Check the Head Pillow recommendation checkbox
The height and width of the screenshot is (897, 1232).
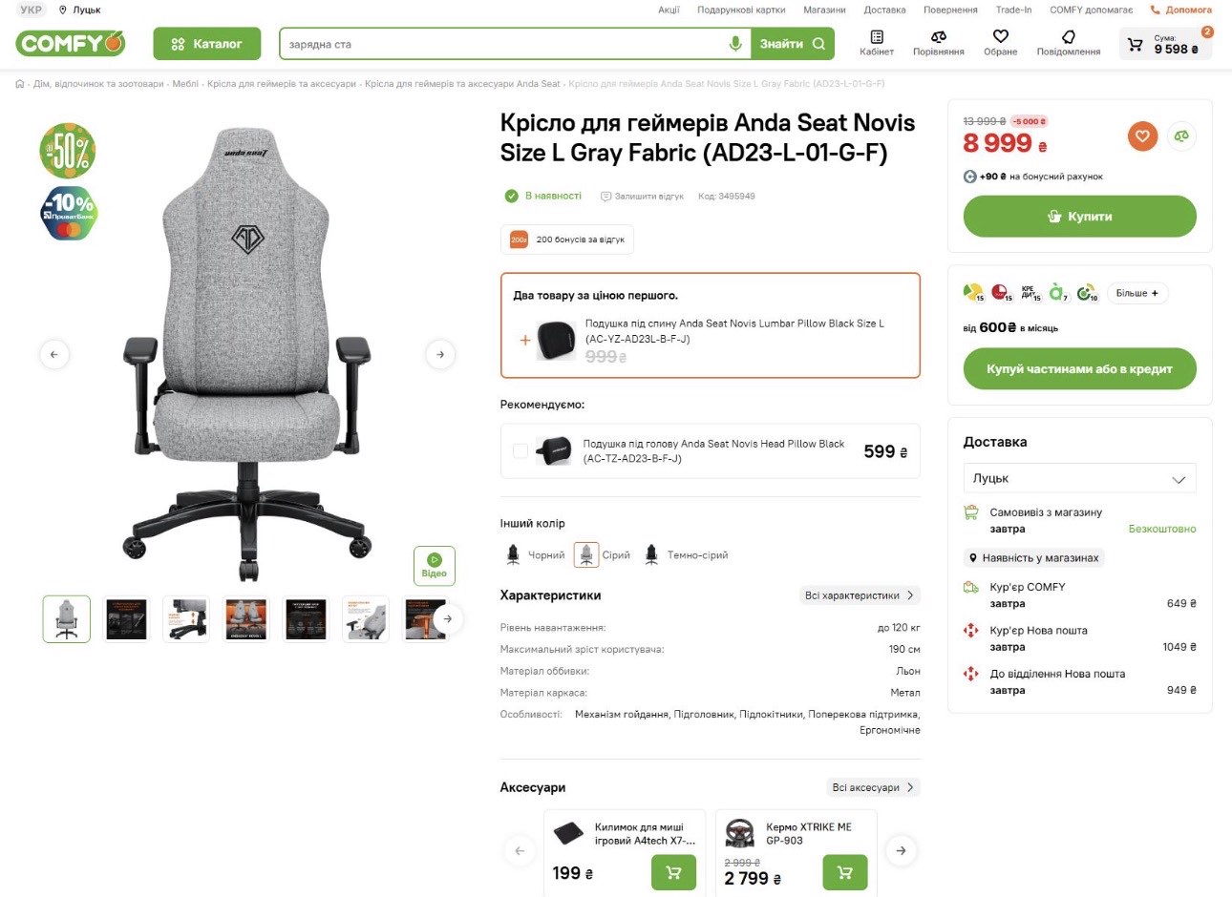(x=520, y=451)
